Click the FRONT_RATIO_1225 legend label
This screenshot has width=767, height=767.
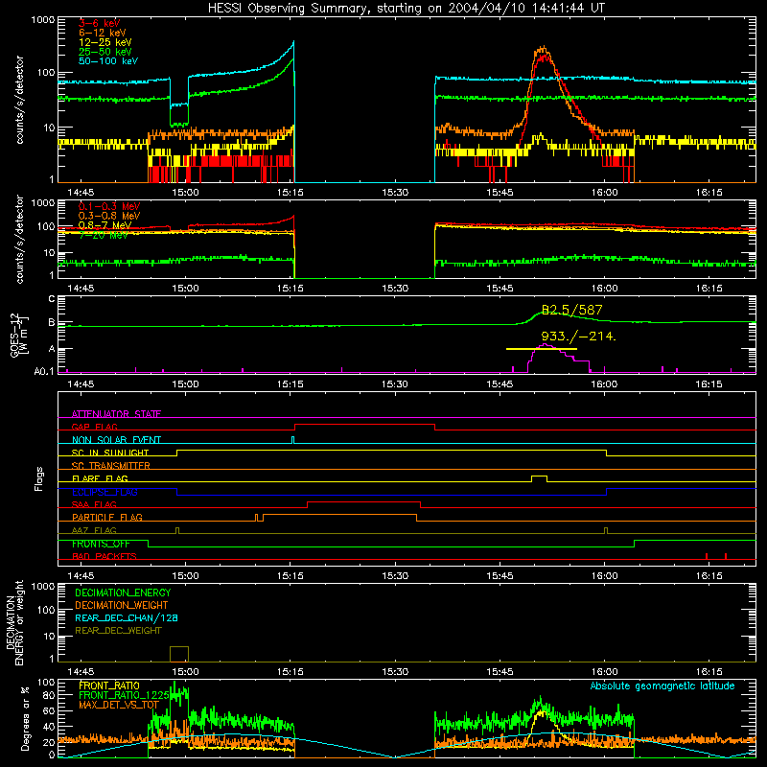click(x=124, y=695)
